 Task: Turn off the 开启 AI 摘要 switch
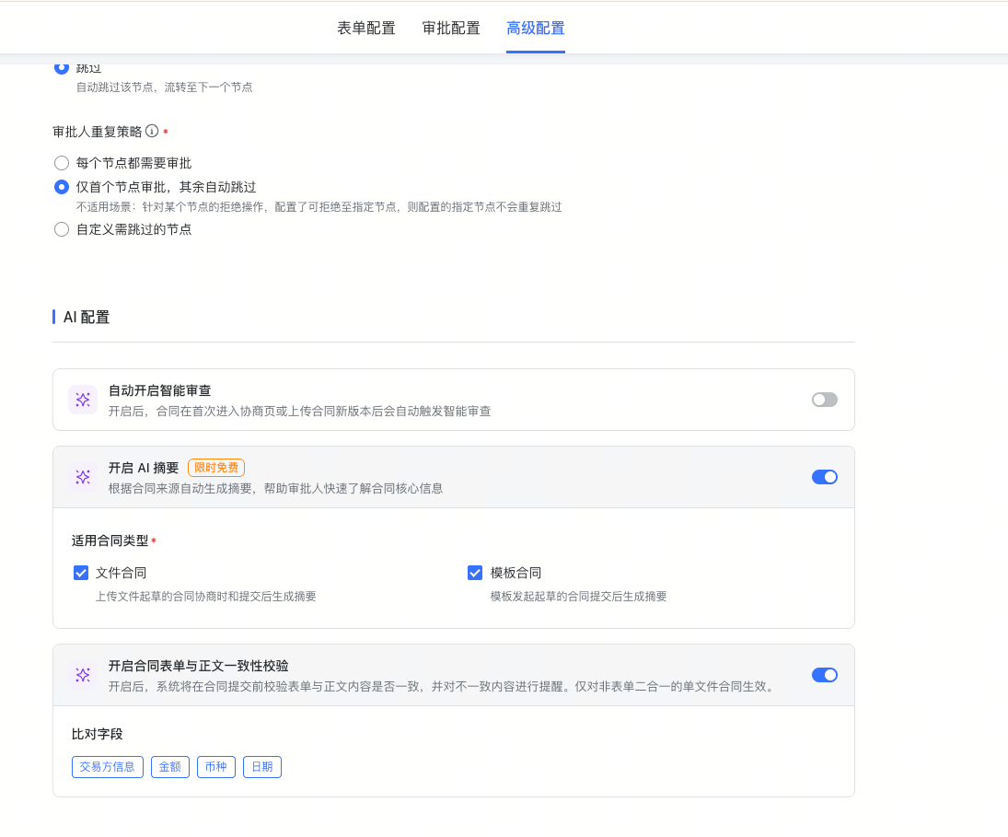click(824, 477)
